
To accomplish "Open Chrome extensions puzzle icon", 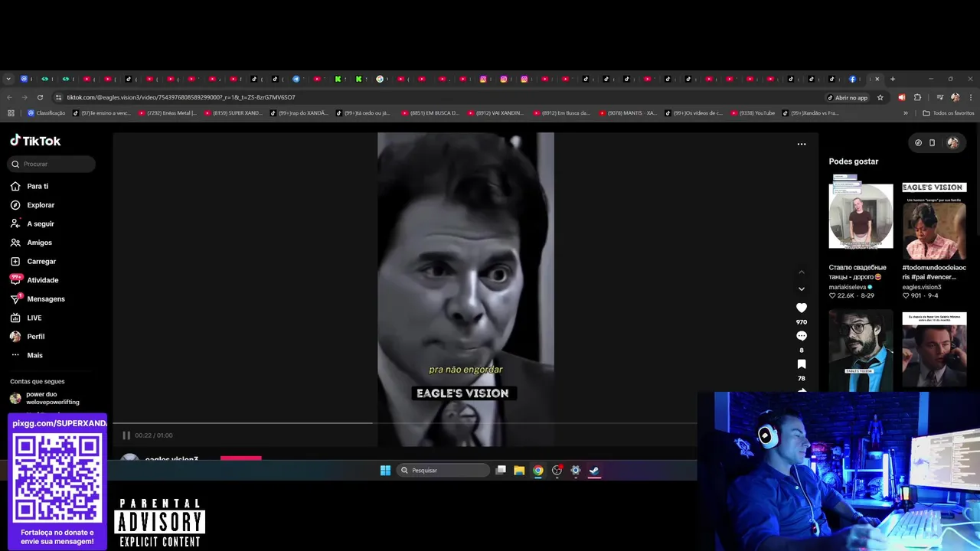I will tap(917, 97).
